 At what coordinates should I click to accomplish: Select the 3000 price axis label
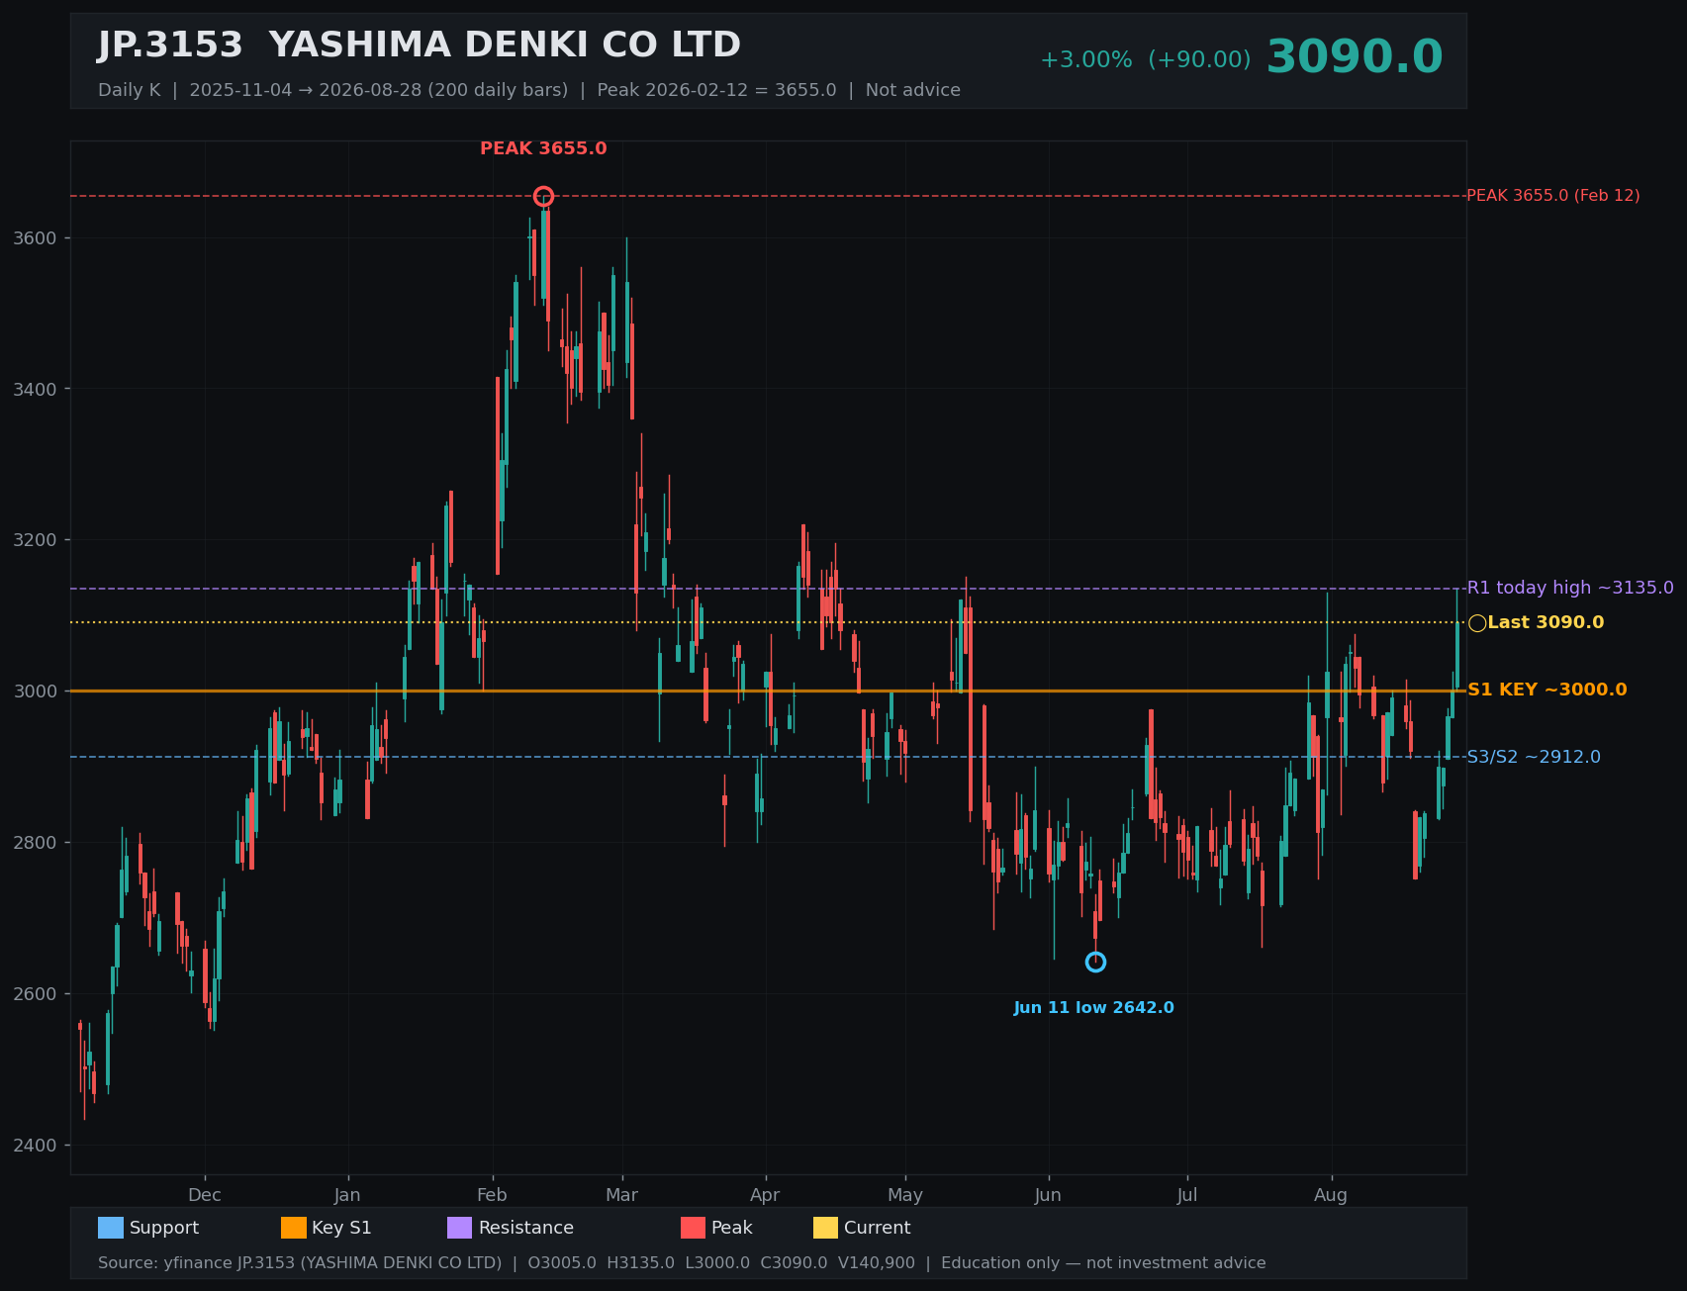click(37, 691)
